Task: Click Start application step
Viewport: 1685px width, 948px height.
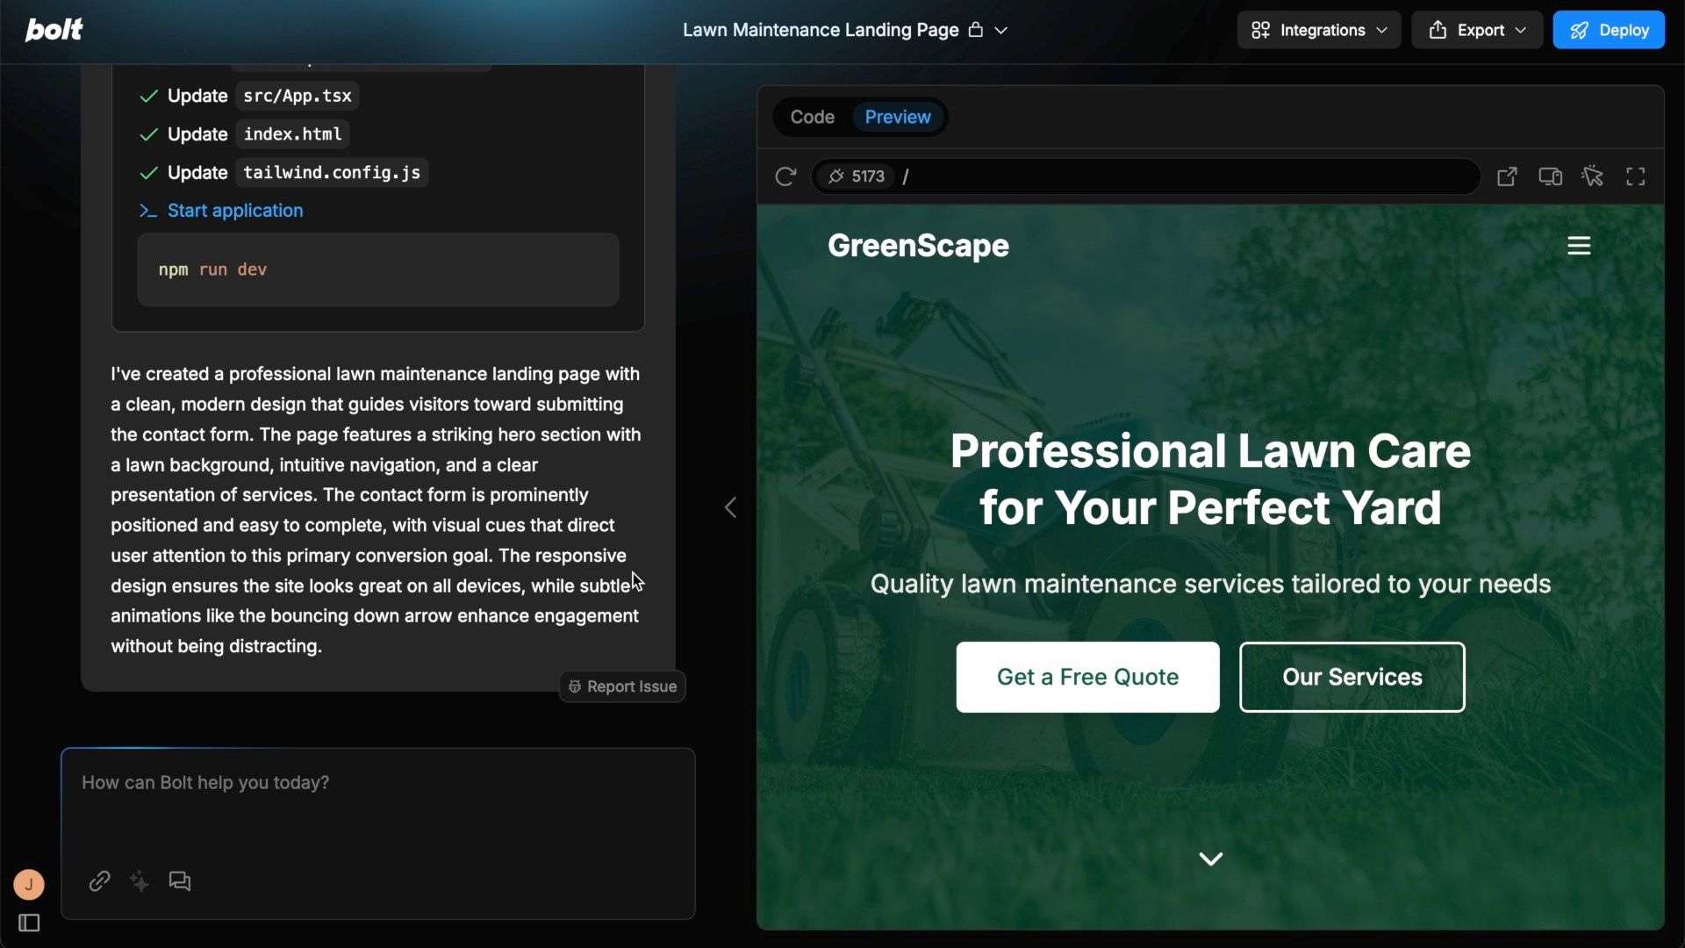Action: 235,211
